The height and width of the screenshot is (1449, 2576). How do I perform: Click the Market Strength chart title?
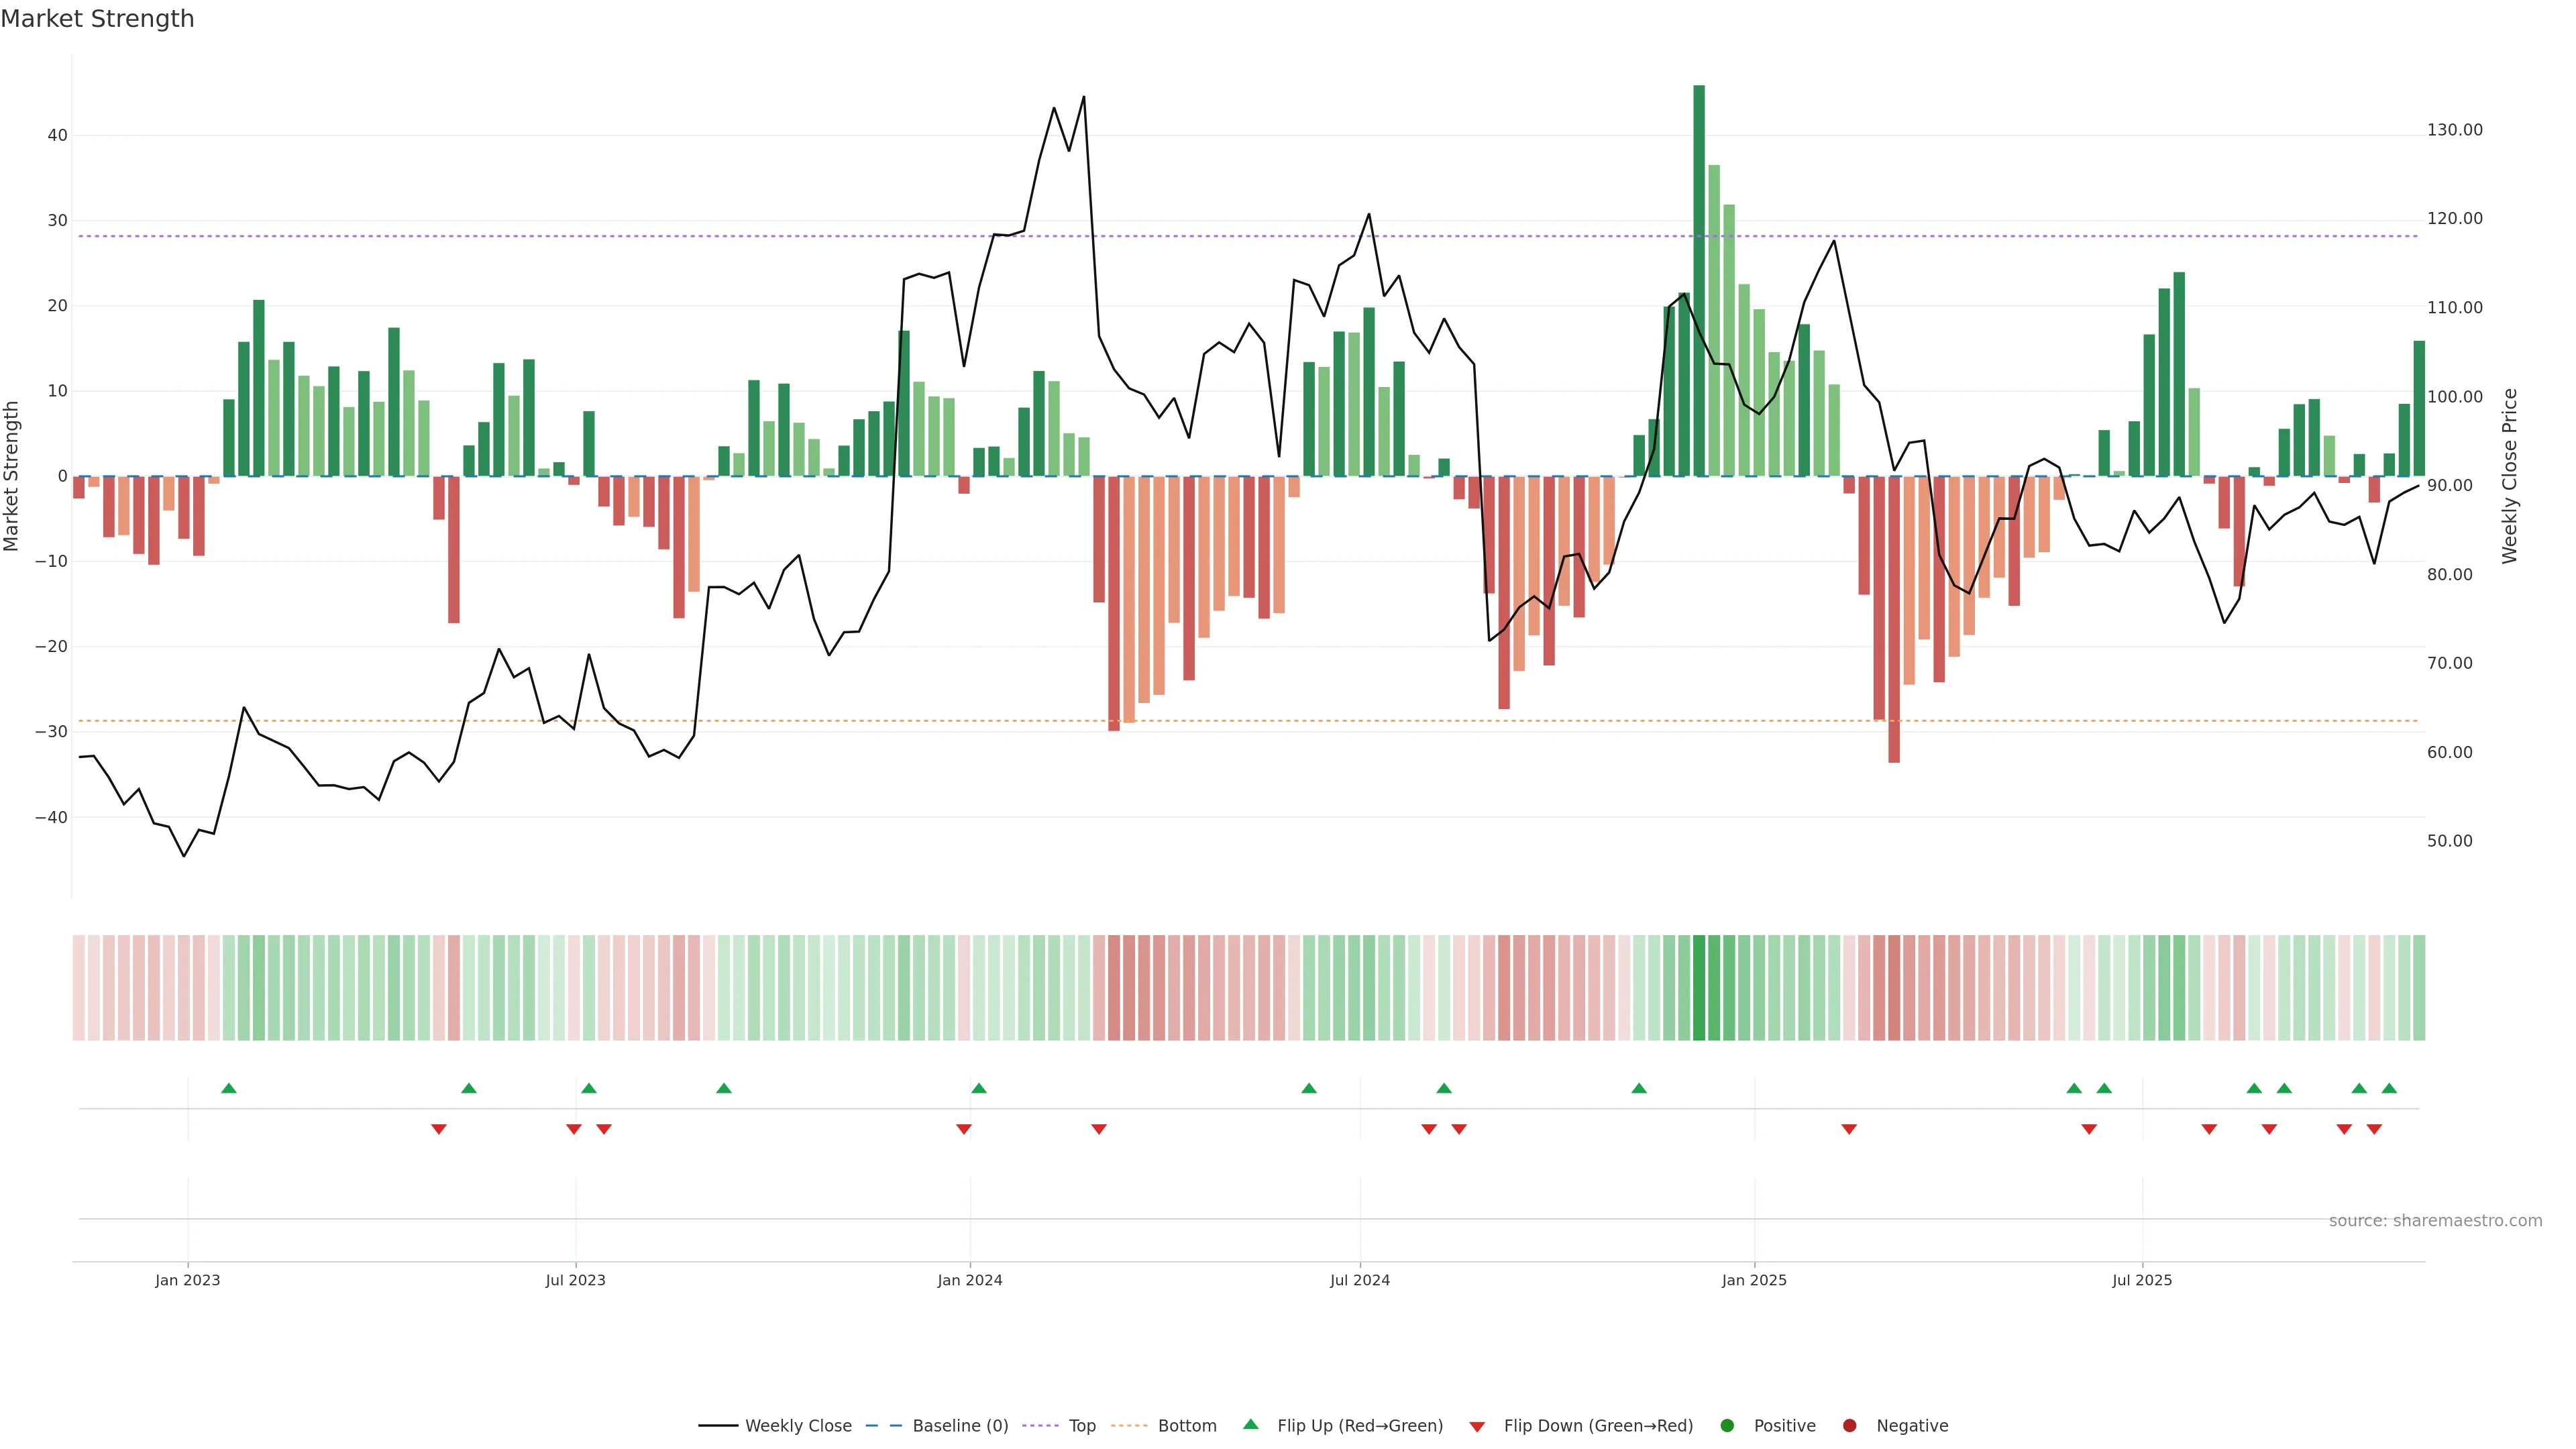point(97,19)
